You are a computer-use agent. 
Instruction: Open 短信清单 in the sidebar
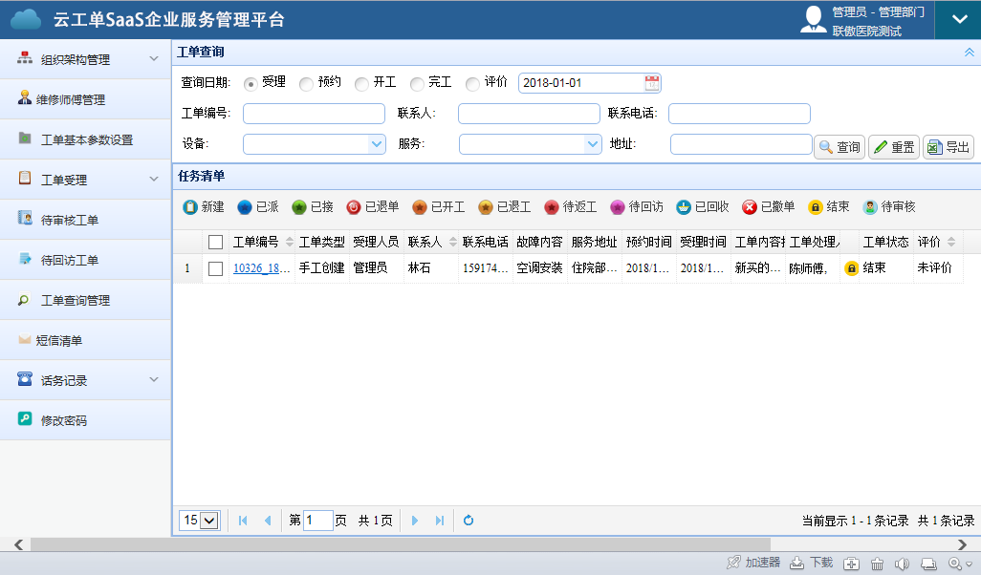(x=60, y=341)
